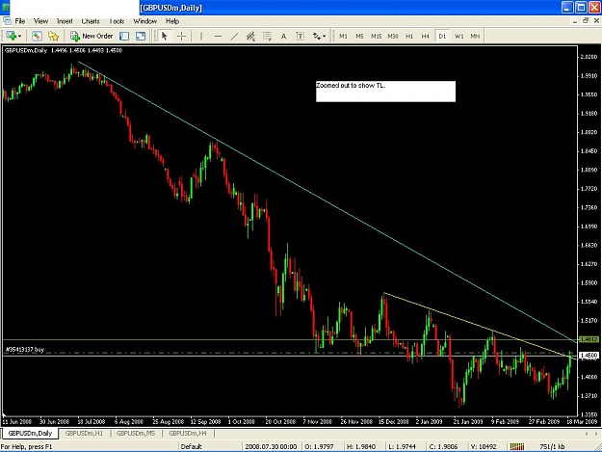Click the connection status bars icon

pyautogui.click(x=517, y=446)
